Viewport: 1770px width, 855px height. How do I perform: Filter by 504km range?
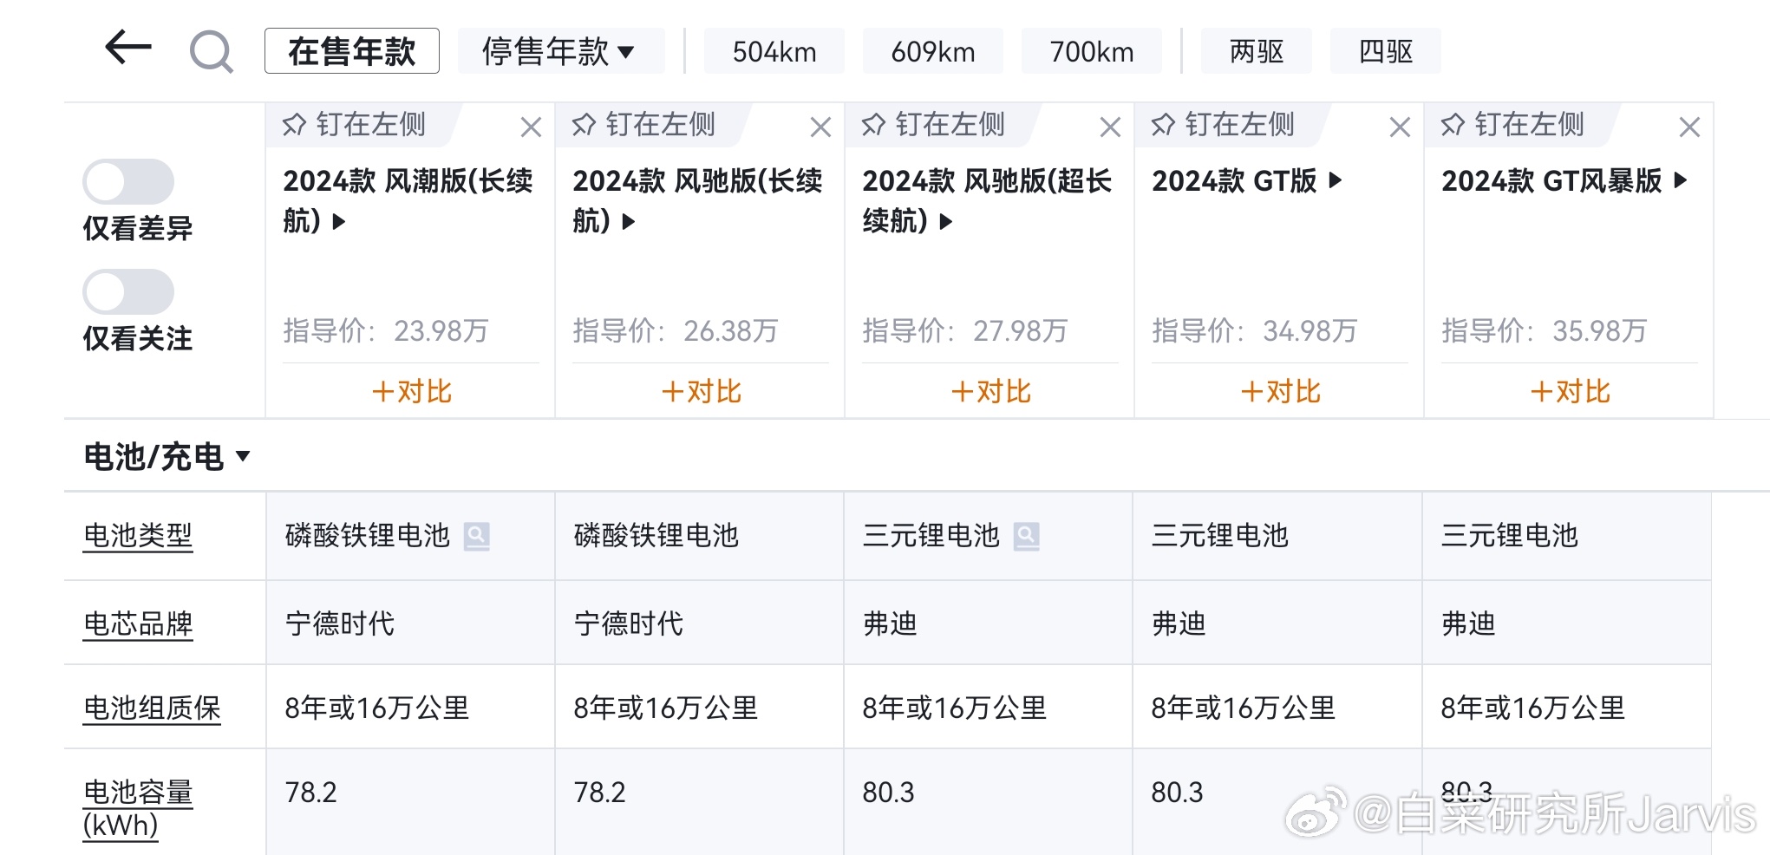[x=774, y=51]
